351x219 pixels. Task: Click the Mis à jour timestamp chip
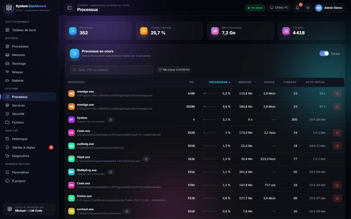(174, 70)
